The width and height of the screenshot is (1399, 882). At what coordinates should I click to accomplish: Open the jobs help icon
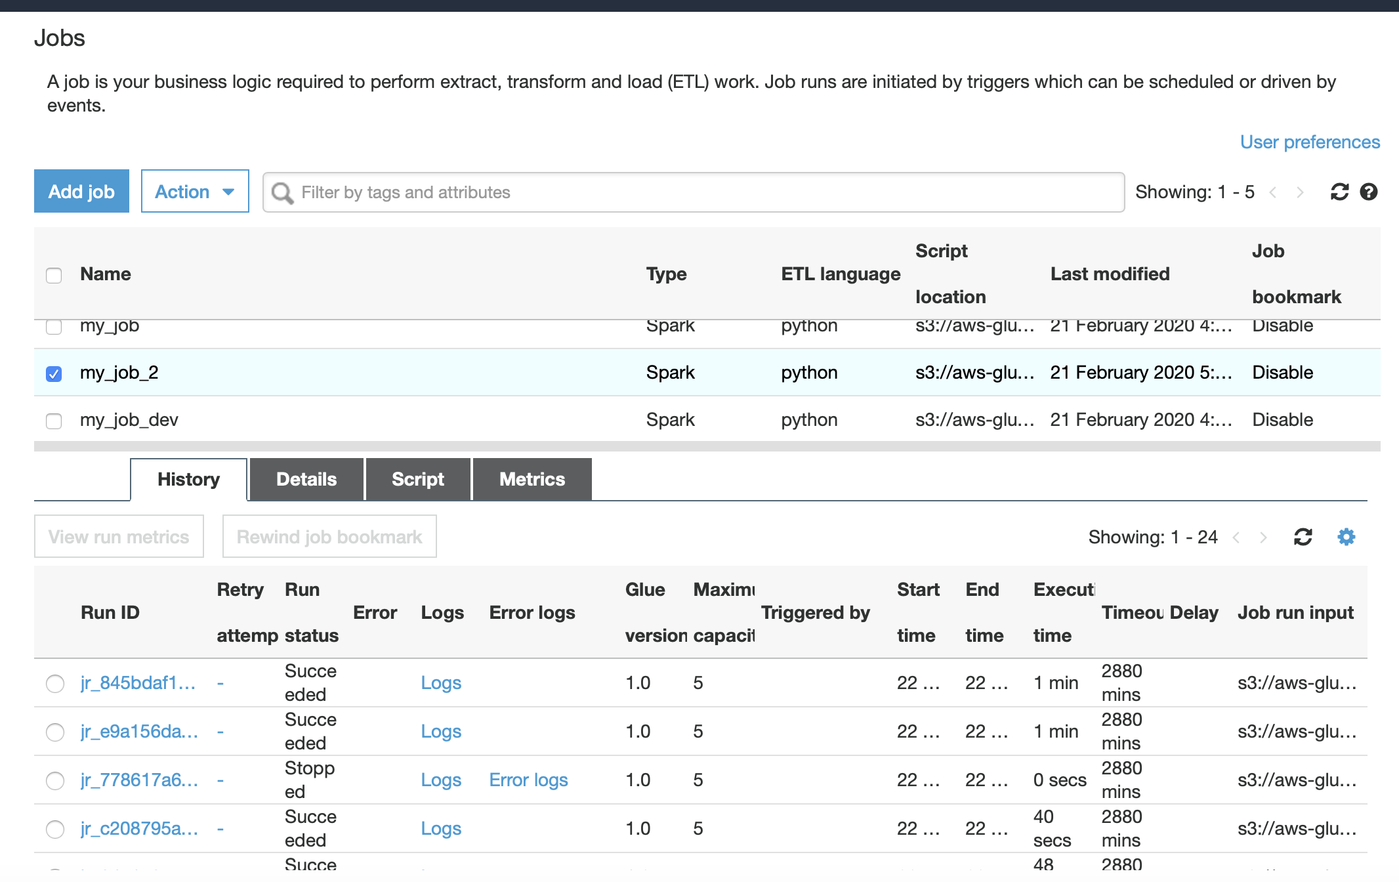click(x=1369, y=192)
